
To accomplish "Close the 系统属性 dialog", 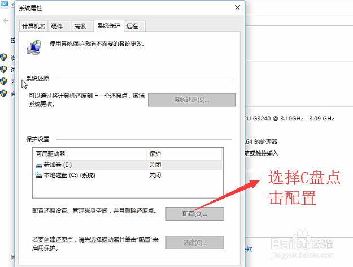I will click(237, 8).
